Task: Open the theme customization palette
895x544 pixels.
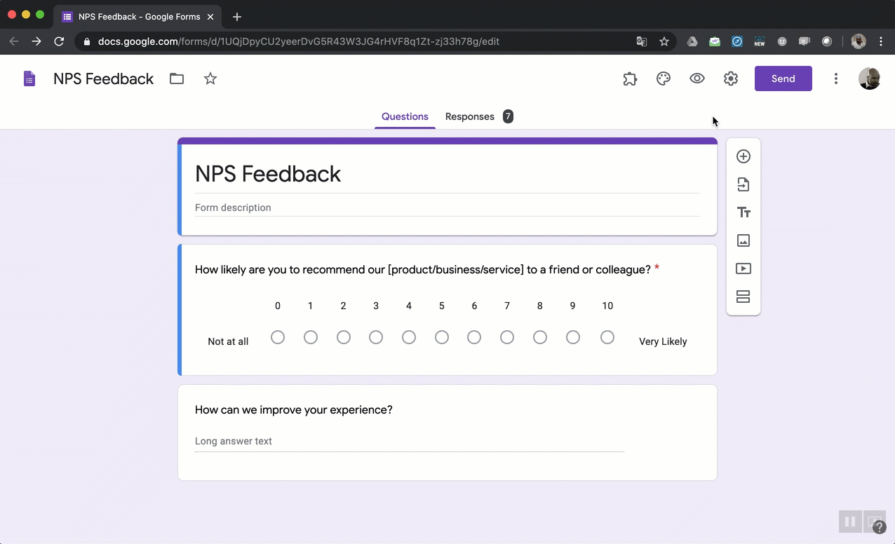Action: coord(664,79)
